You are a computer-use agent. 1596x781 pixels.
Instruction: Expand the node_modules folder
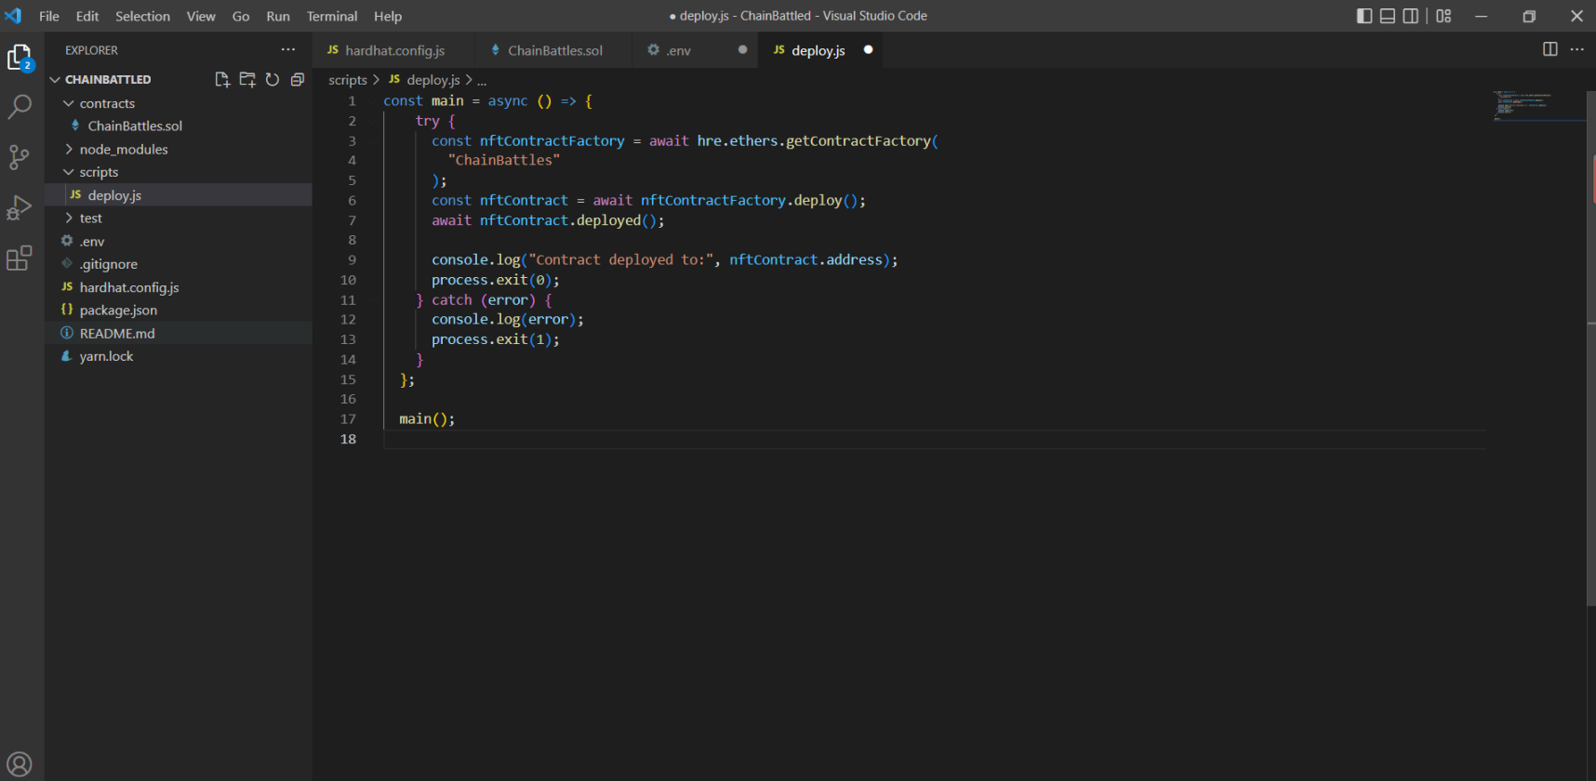point(123,149)
